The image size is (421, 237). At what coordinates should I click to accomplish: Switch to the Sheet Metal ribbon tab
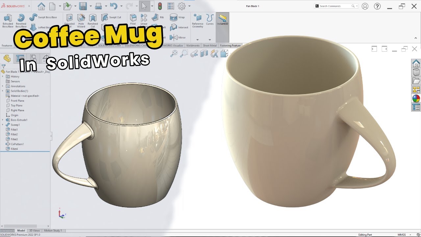pos(210,45)
